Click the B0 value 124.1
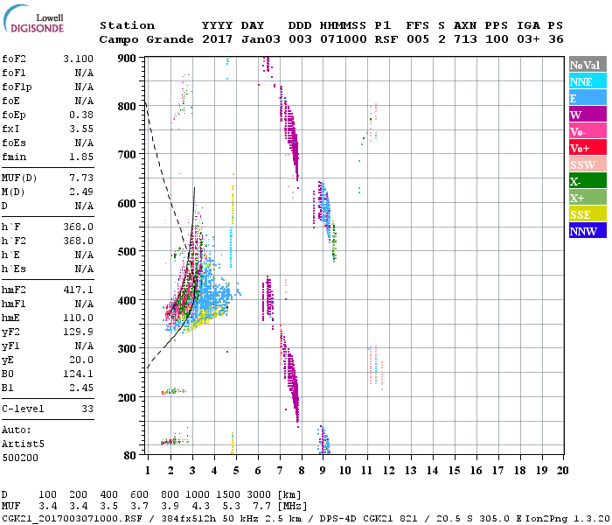This screenshot has width=612, height=525. coord(78,374)
